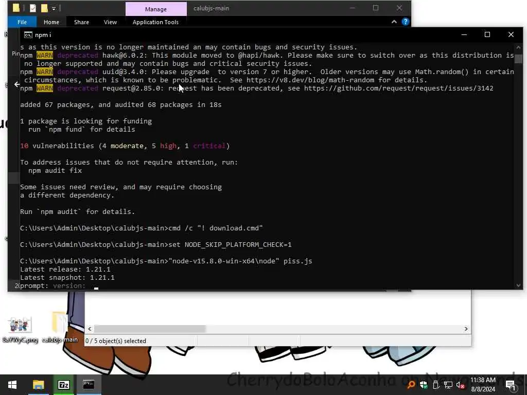Open 7-Zip from the taskbar
527x395 pixels.
[x=63, y=385]
